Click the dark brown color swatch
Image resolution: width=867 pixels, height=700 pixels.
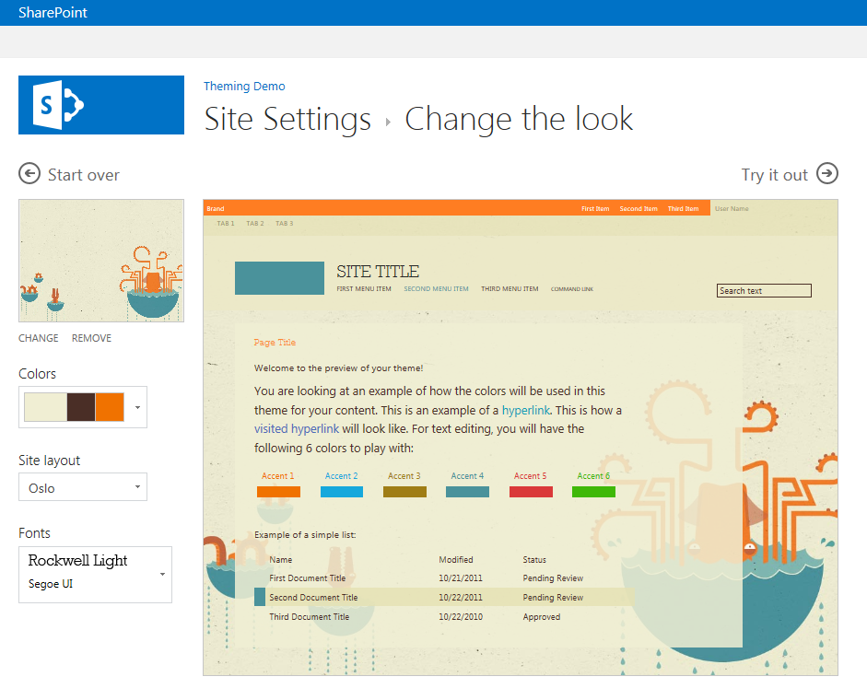pyautogui.click(x=81, y=407)
